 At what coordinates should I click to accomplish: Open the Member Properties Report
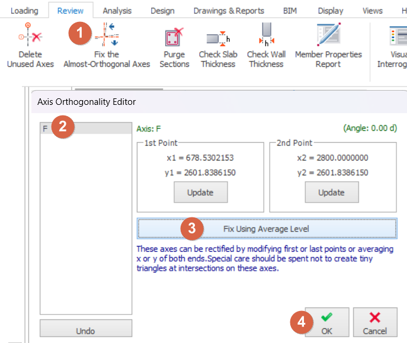tap(328, 37)
